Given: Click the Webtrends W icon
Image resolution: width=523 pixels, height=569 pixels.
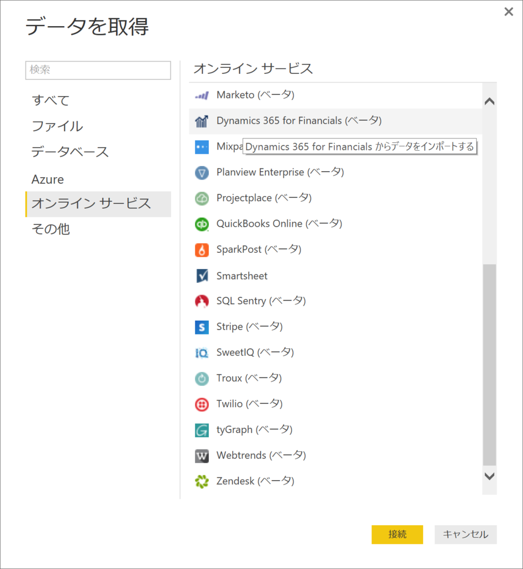Looking at the screenshot, I should (x=202, y=456).
